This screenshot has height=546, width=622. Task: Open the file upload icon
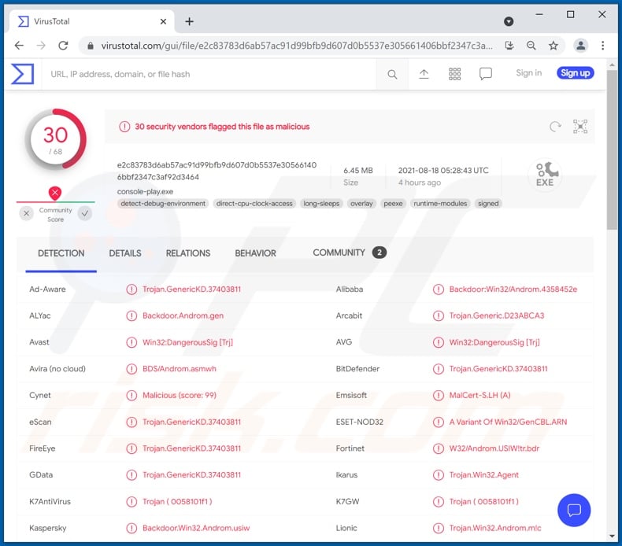pos(424,74)
